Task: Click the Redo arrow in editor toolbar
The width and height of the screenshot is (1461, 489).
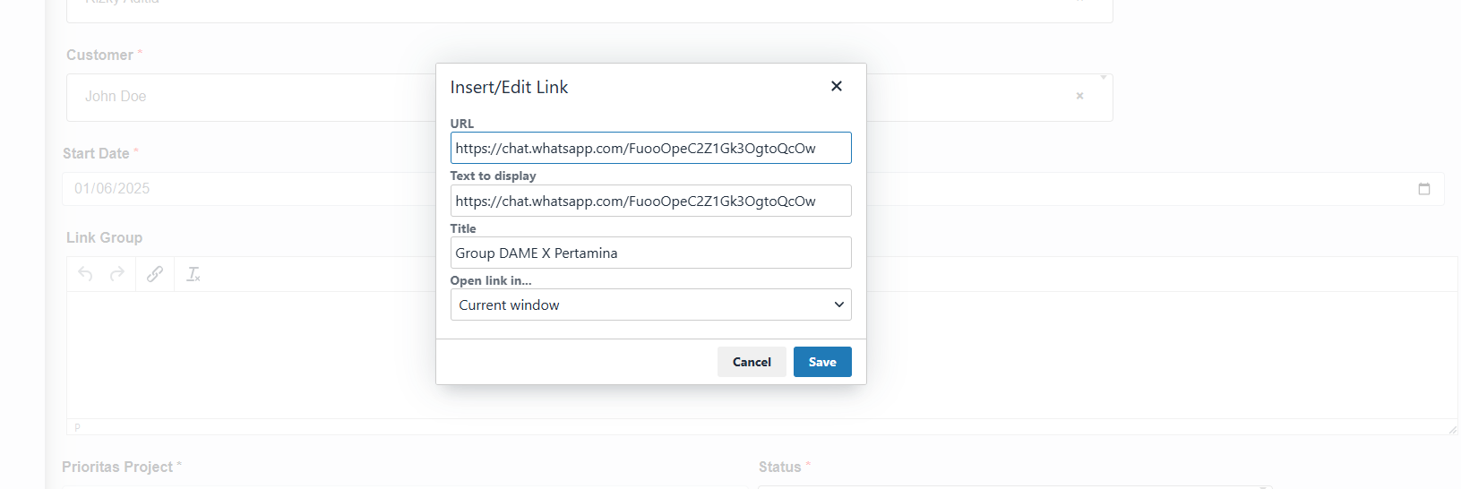Action: [x=117, y=274]
